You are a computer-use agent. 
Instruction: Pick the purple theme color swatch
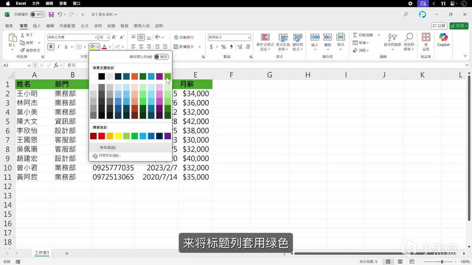point(159,77)
